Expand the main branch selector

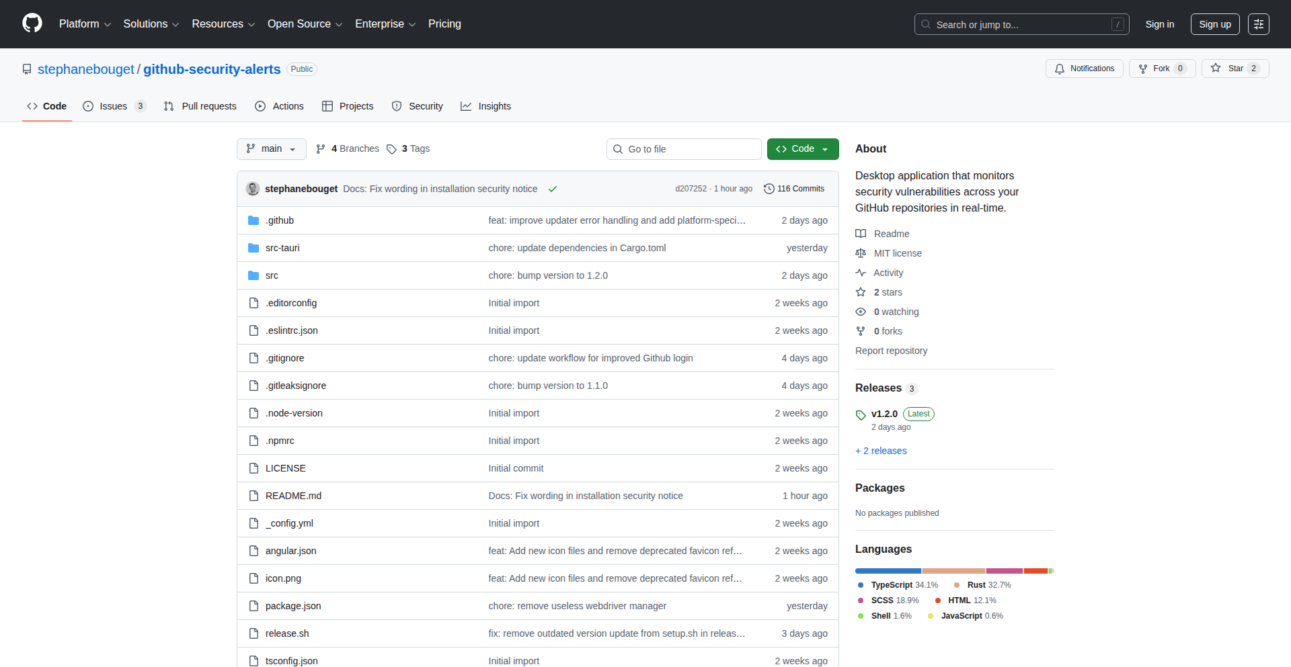point(271,148)
